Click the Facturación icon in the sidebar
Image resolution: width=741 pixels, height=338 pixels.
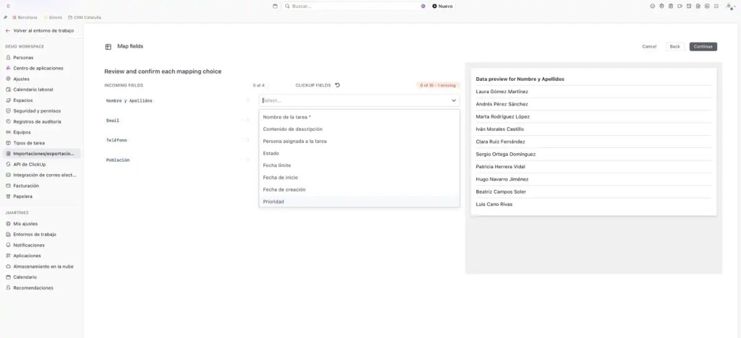tap(8, 186)
